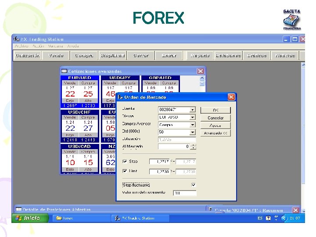Click the Stop price input field
This screenshot has height=237, width=316.
(x=159, y=162)
